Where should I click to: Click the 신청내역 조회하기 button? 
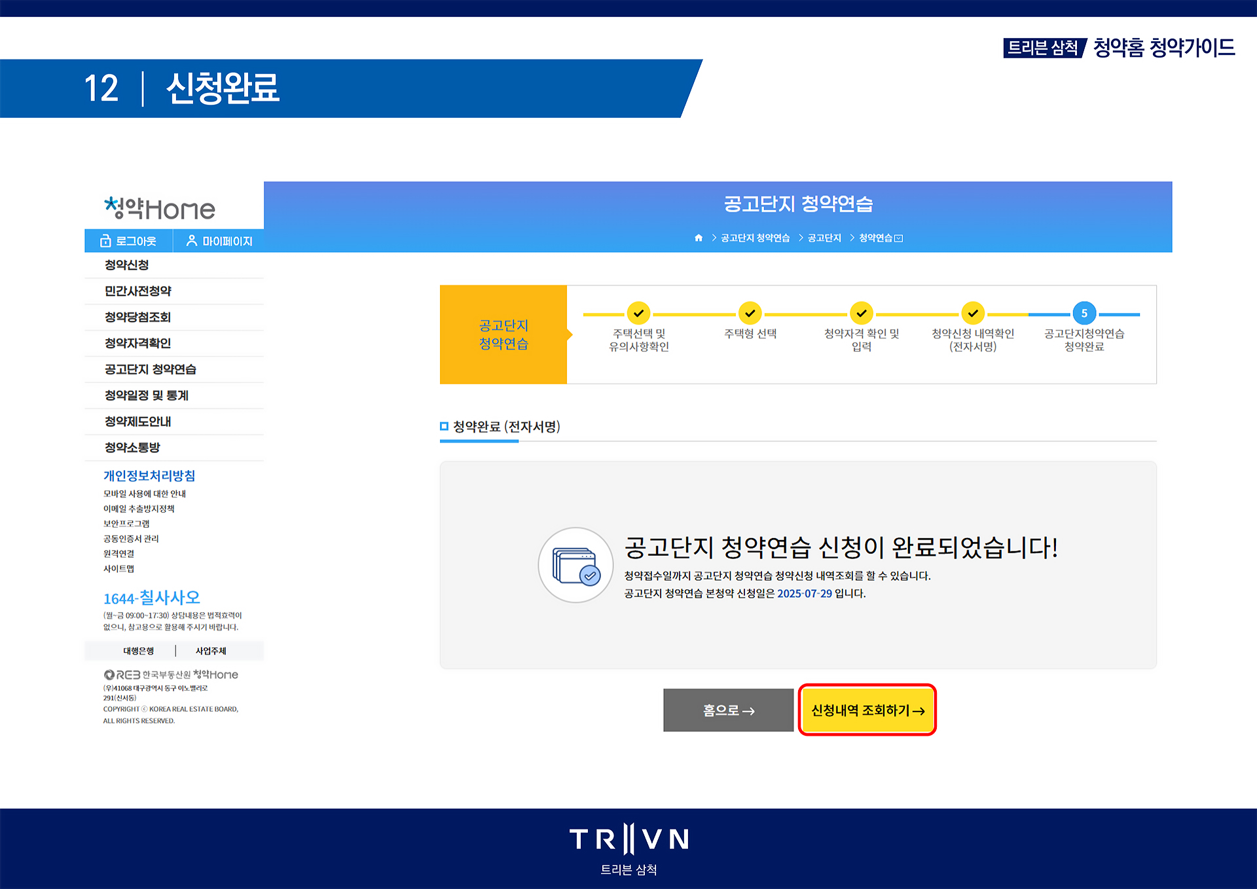(867, 710)
